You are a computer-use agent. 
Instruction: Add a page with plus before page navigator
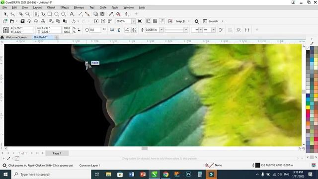(x=2, y=153)
